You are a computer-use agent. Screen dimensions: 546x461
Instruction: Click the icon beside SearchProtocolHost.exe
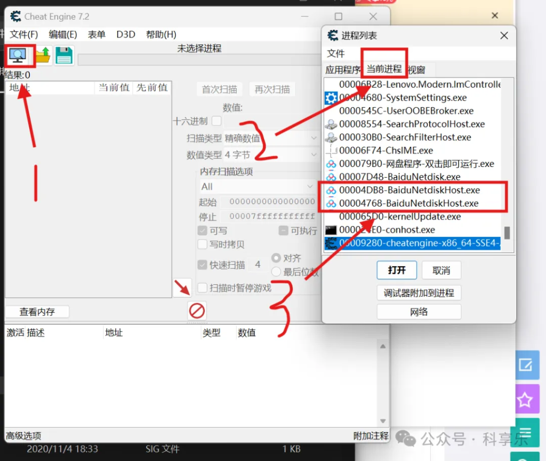331,124
